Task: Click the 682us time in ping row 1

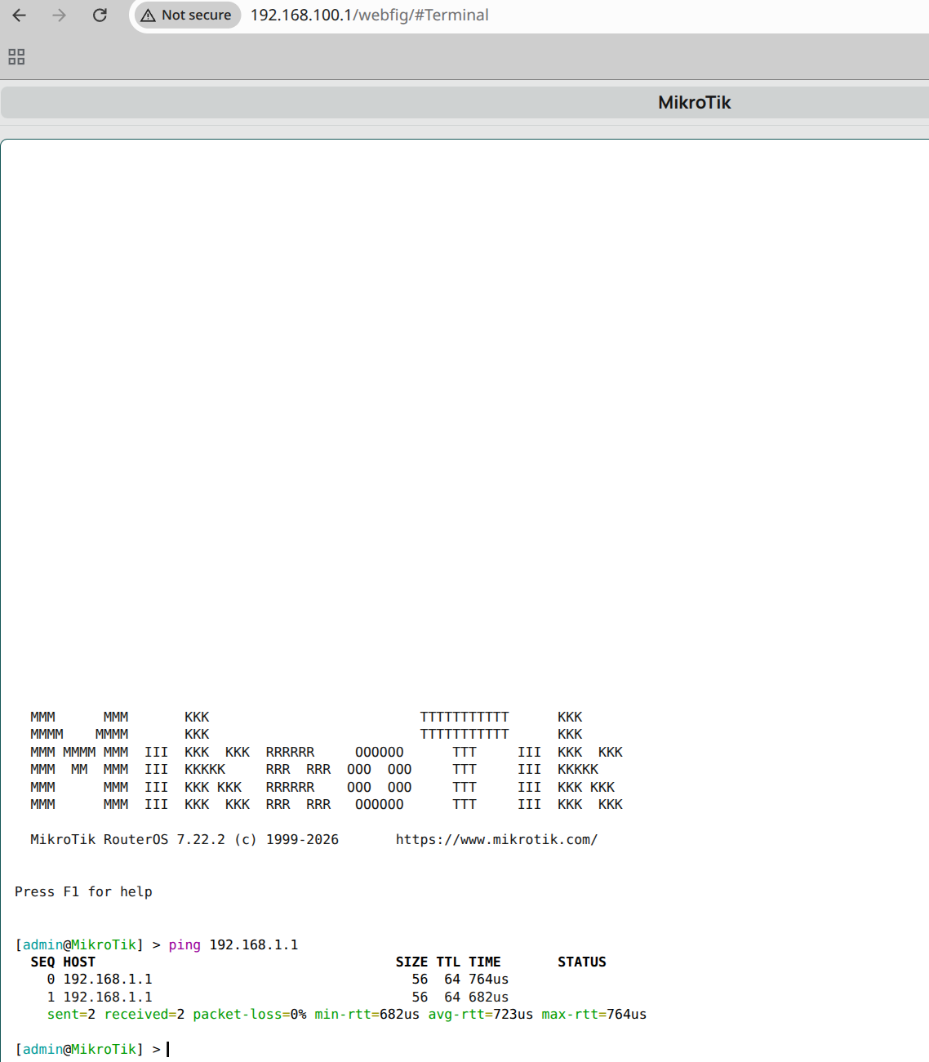Action: point(488,997)
